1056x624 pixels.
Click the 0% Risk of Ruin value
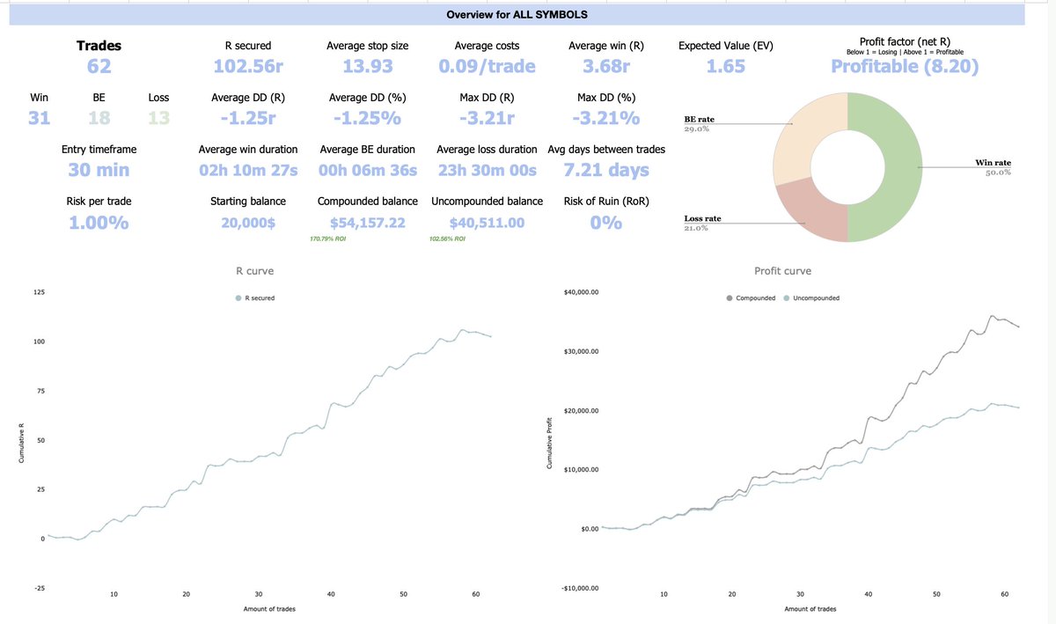(x=605, y=223)
